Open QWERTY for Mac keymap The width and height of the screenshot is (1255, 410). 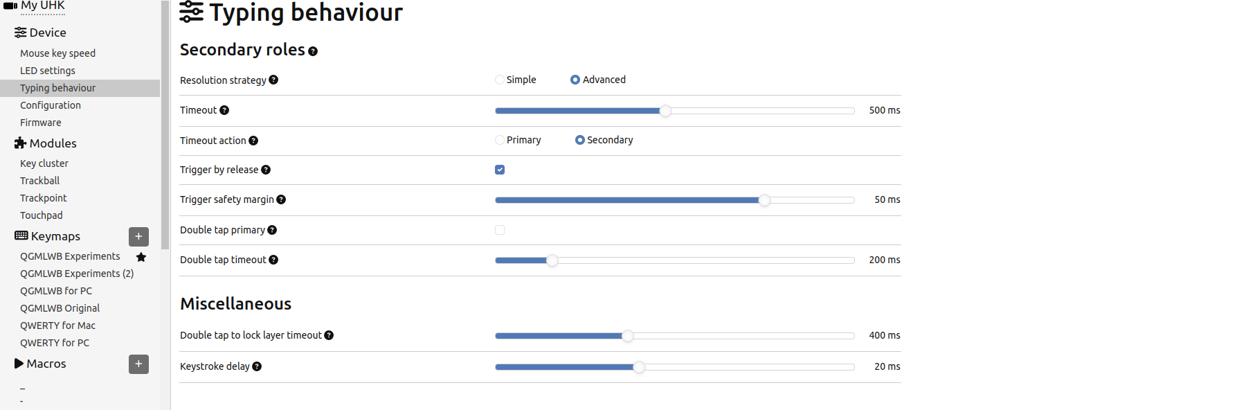57,326
